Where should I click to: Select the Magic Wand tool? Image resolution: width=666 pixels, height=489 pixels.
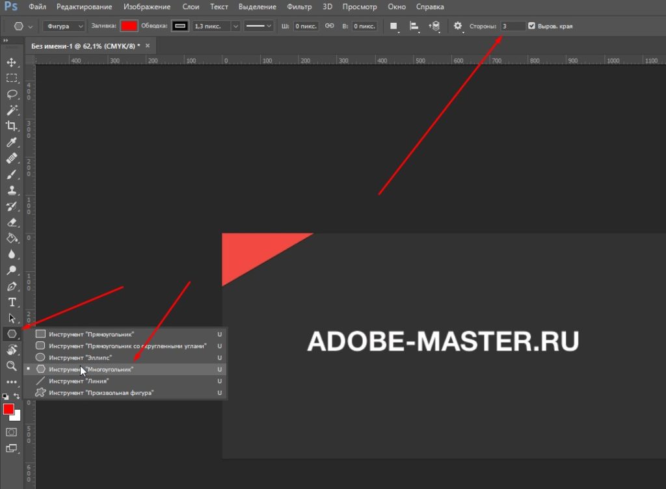12,111
